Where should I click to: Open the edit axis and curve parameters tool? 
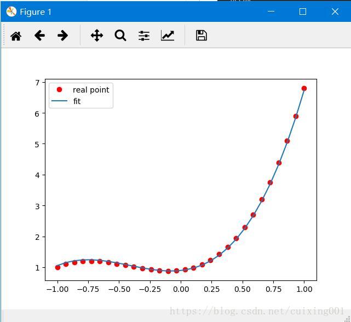pyautogui.click(x=168, y=36)
